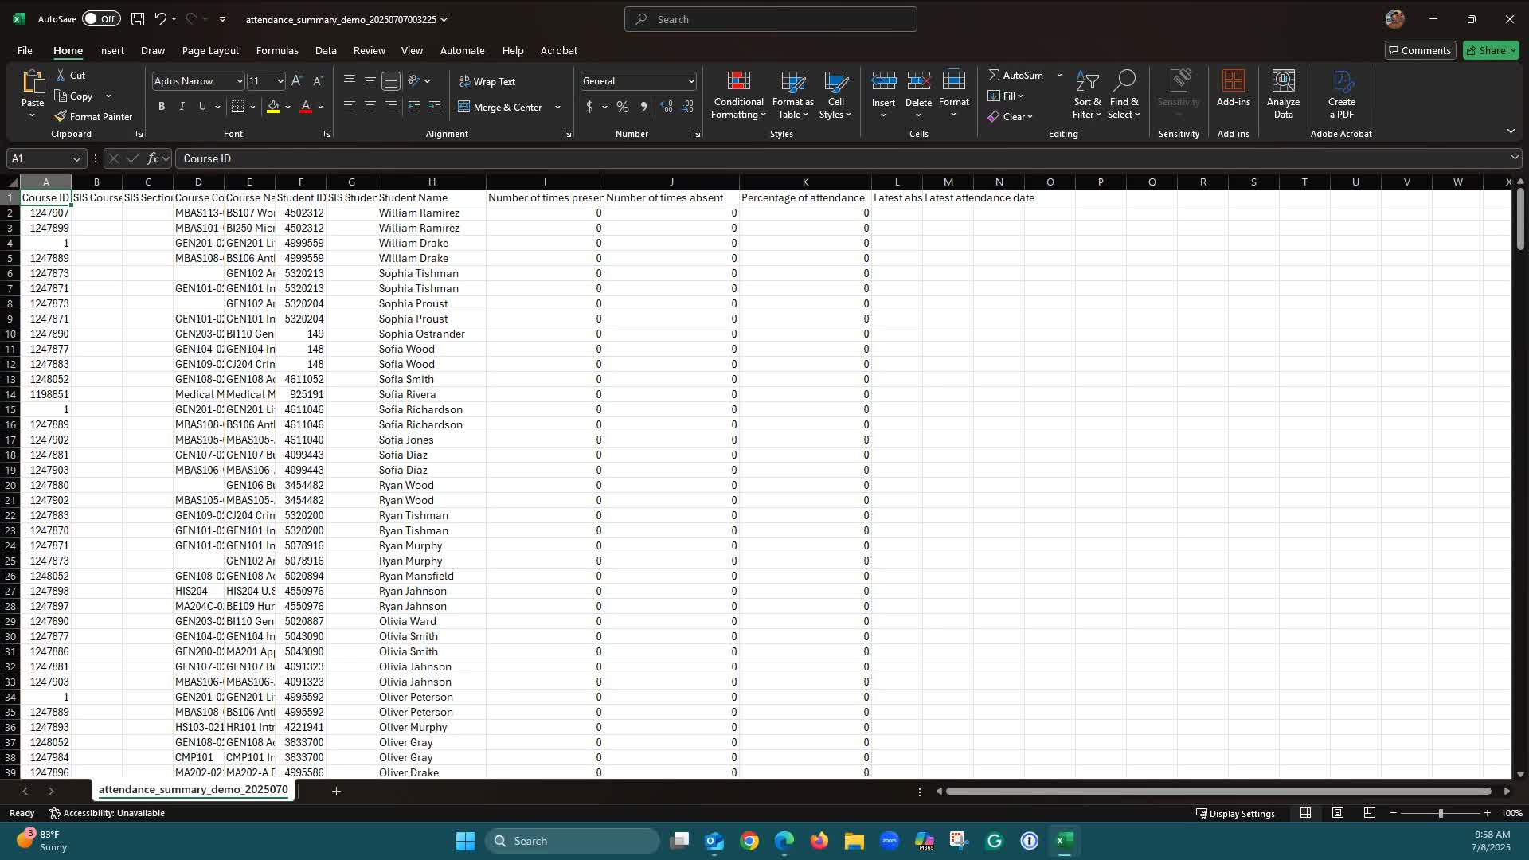Viewport: 1529px width, 860px height.
Task: Open the Name Box dropdown arrow
Action: 76,158
